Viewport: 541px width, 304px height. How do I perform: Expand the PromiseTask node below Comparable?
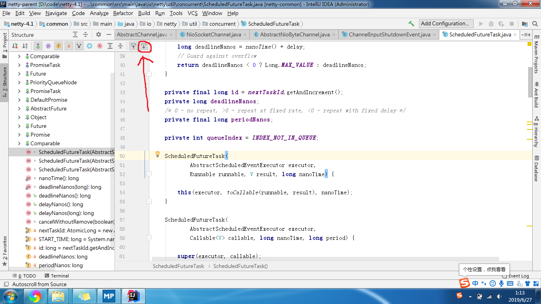coord(19,65)
